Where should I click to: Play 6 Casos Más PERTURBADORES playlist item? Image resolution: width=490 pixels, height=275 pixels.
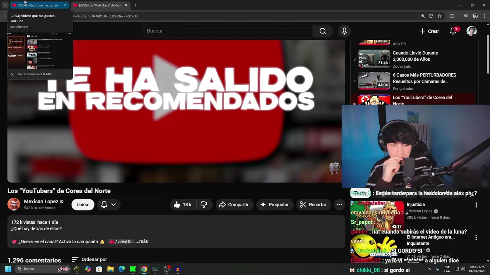(x=424, y=78)
